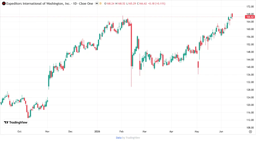The width and height of the screenshot is (256, 141).
Task: Click the change value +0.18 (+0.11%)
Action: (156, 3)
